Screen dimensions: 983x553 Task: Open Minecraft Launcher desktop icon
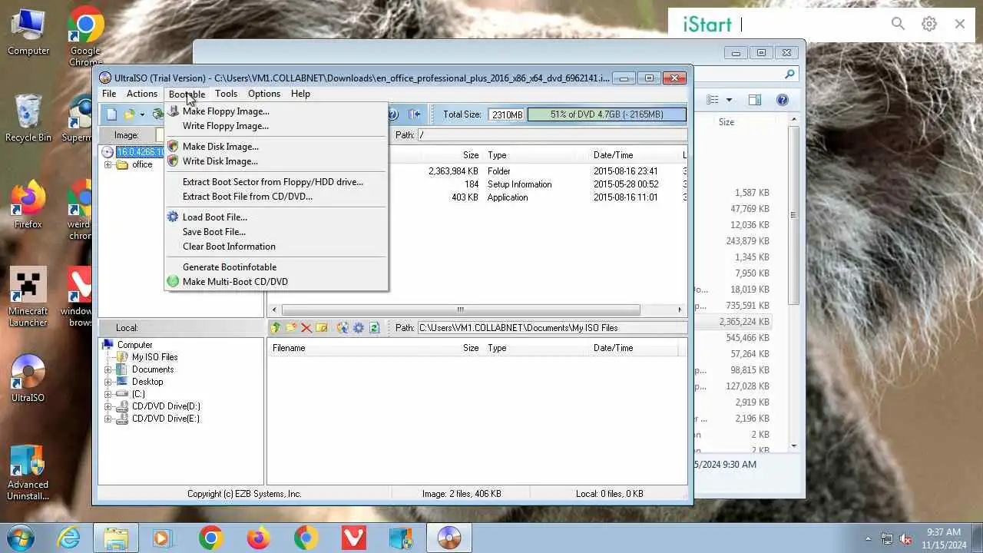28,296
